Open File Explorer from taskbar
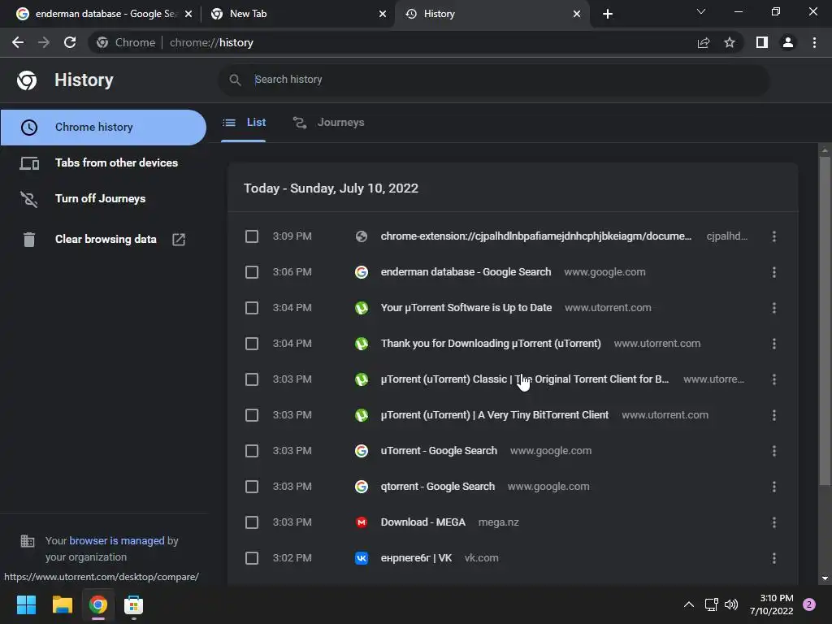The image size is (832, 624). tap(62, 604)
